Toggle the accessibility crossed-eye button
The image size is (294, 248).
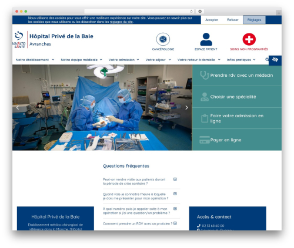(275, 60)
